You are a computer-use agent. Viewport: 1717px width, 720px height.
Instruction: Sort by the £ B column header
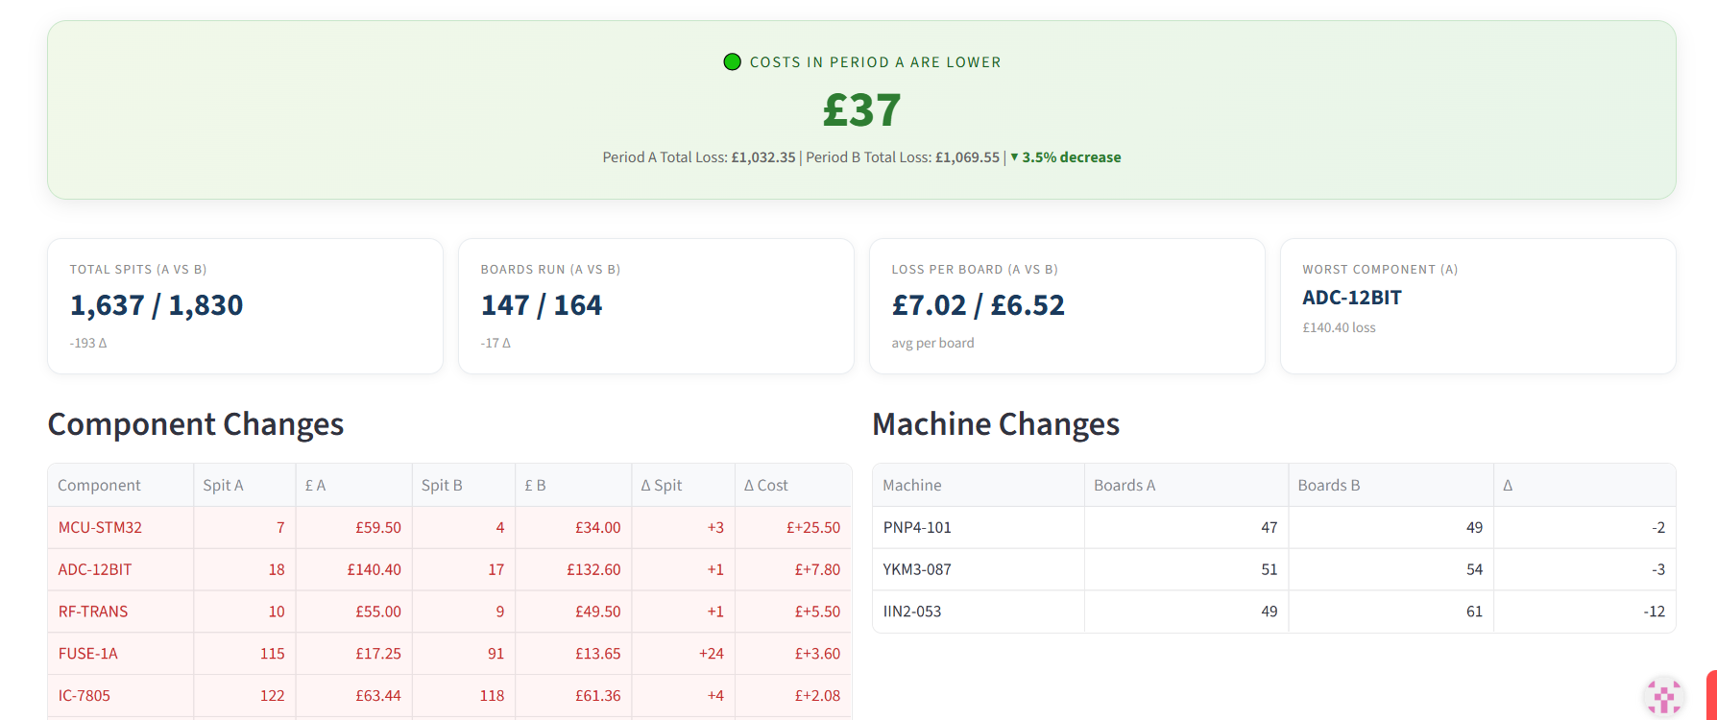click(573, 485)
